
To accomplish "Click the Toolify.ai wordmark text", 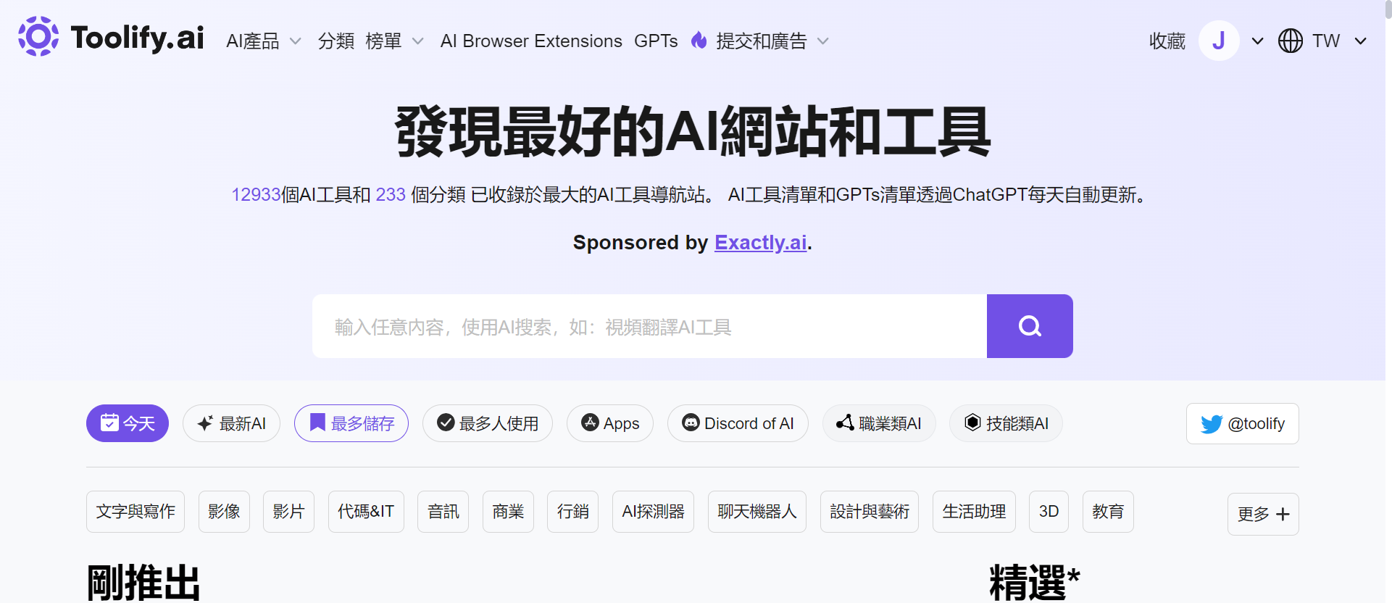I will tap(138, 38).
